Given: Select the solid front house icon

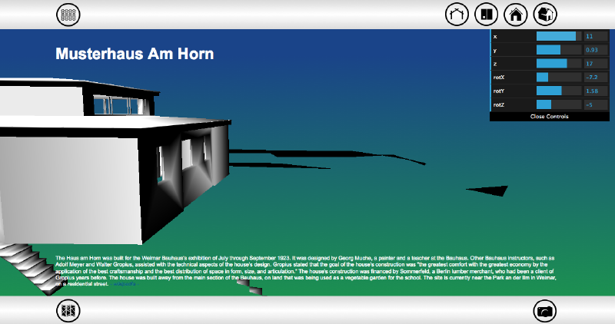Looking at the screenshot, I should pyautogui.click(x=516, y=15).
